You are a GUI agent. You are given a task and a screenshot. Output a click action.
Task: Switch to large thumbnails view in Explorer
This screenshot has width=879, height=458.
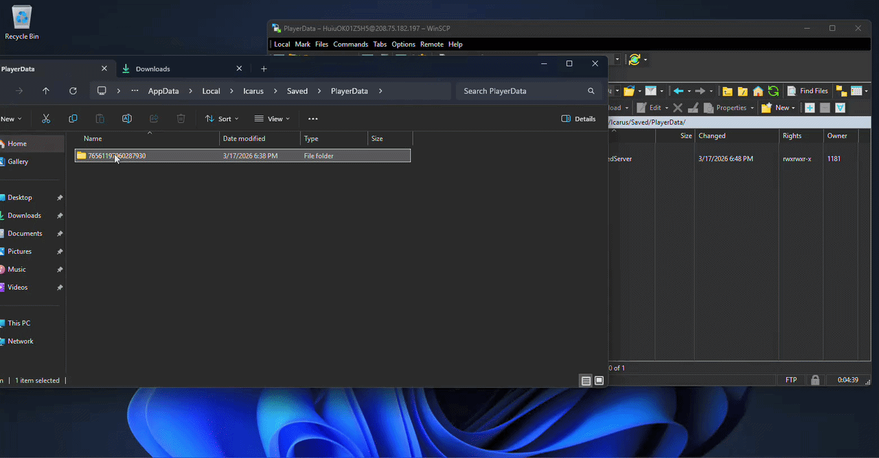(x=600, y=380)
